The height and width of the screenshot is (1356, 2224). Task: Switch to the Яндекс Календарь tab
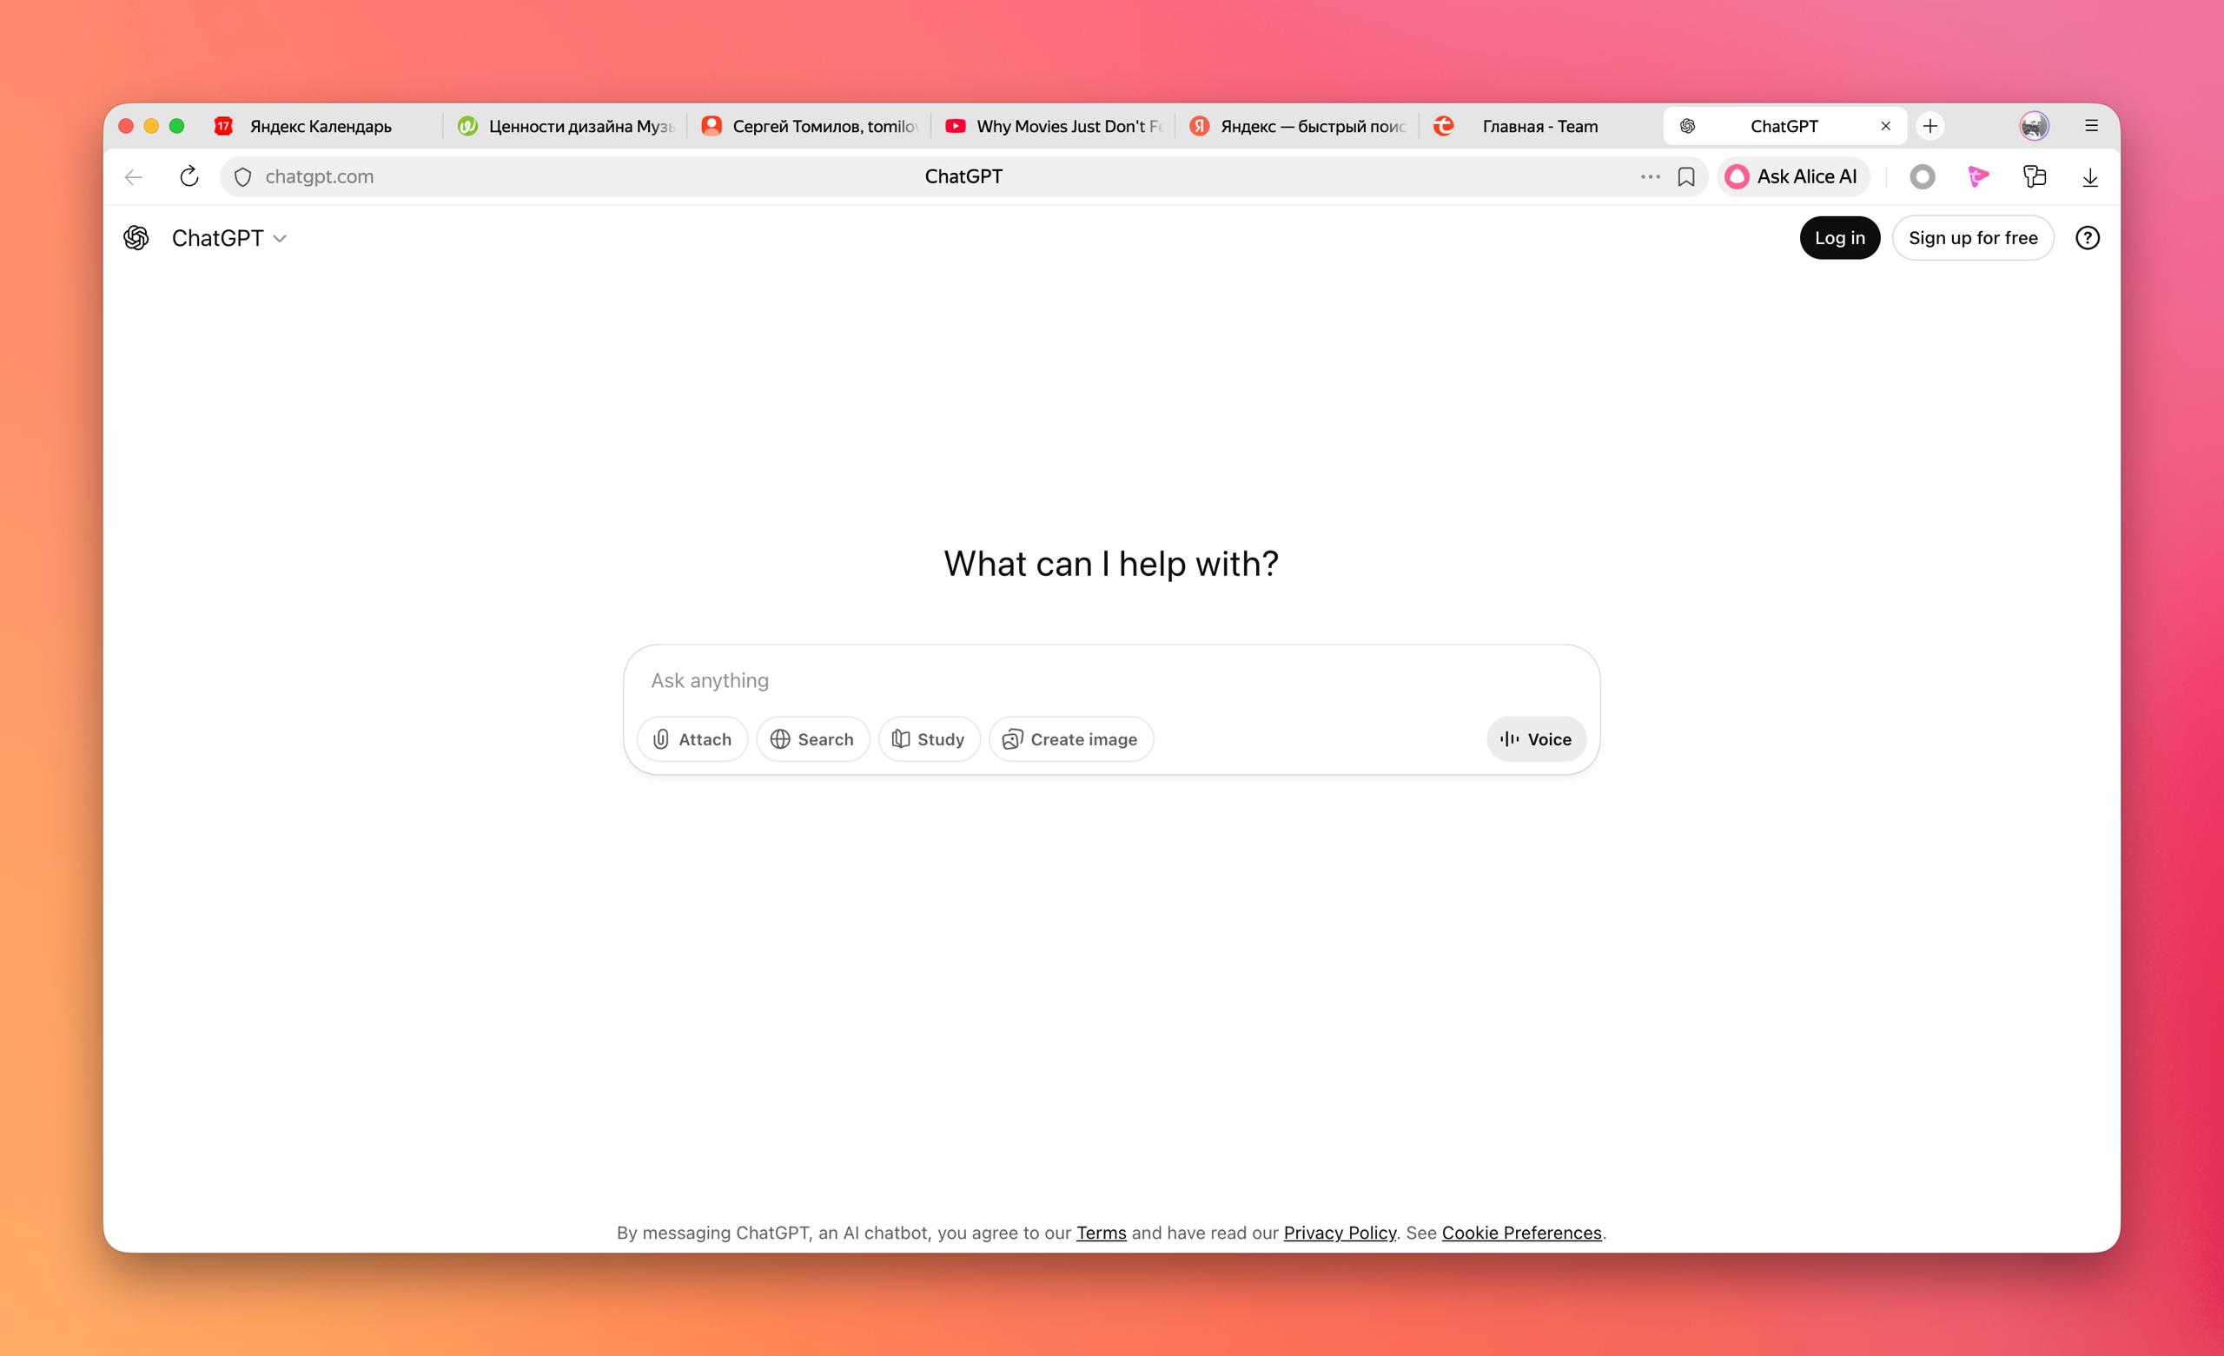[x=321, y=126]
